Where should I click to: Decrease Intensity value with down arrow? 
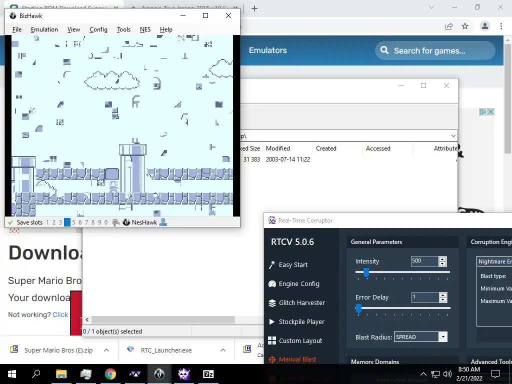[443, 263]
